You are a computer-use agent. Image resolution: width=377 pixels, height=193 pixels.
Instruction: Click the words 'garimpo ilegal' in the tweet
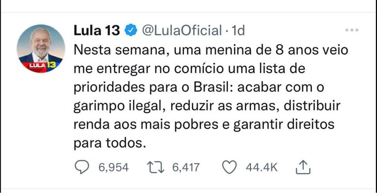pos(119,107)
